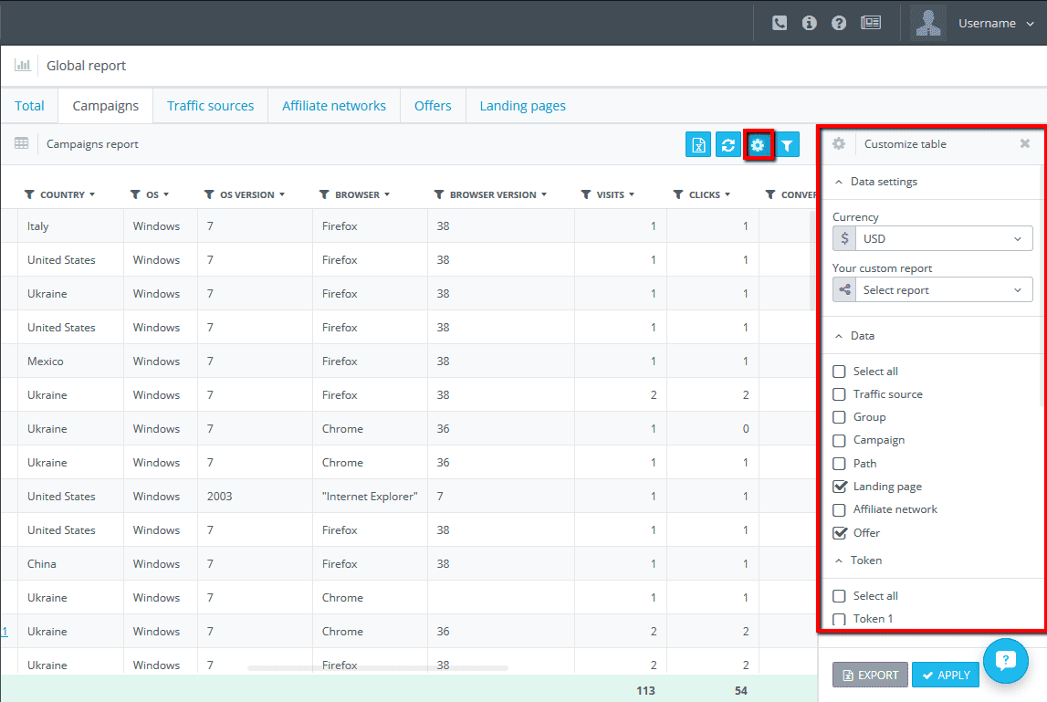This screenshot has height=702, width=1047.
Task: Refresh the campaigns report
Action: click(x=728, y=145)
